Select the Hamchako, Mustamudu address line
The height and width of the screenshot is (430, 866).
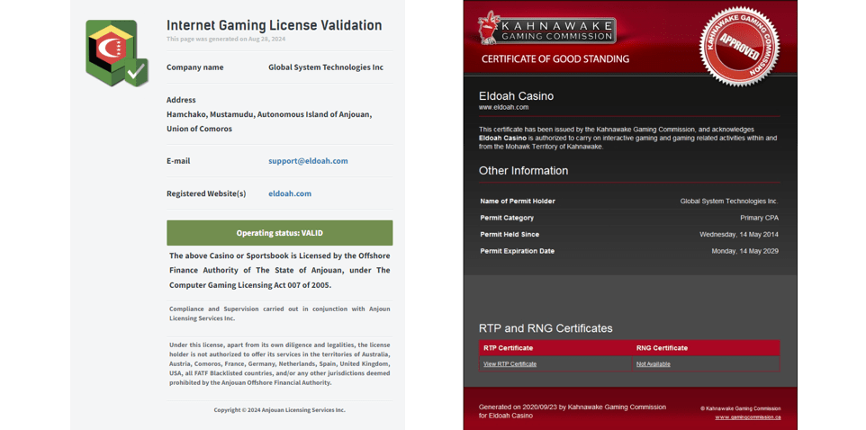point(269,114)
